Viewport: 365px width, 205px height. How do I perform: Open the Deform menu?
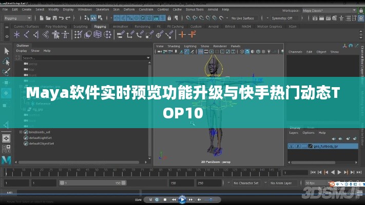pos(129,10)
